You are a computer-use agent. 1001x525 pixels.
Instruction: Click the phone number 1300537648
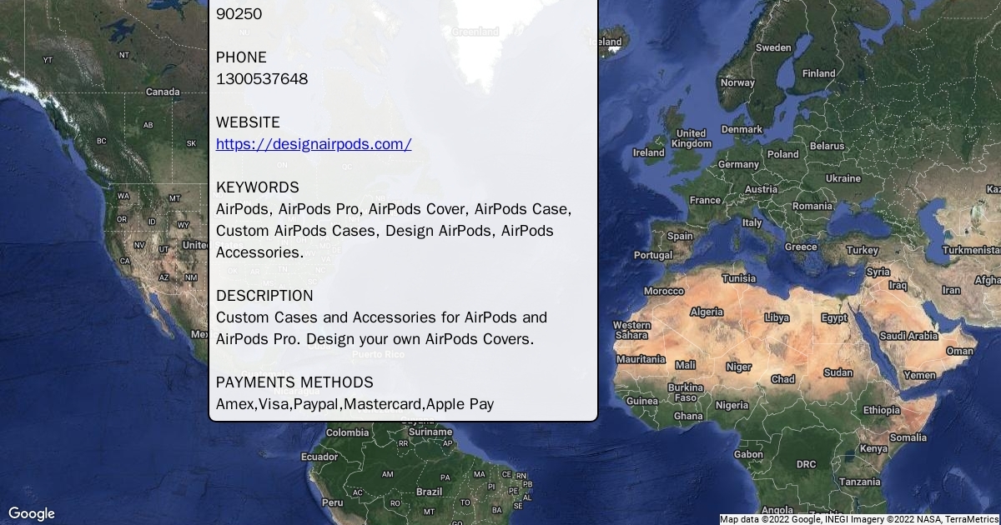[x=262, y=79]
